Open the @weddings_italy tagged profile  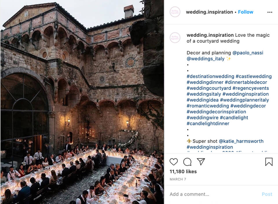[205, 59]
